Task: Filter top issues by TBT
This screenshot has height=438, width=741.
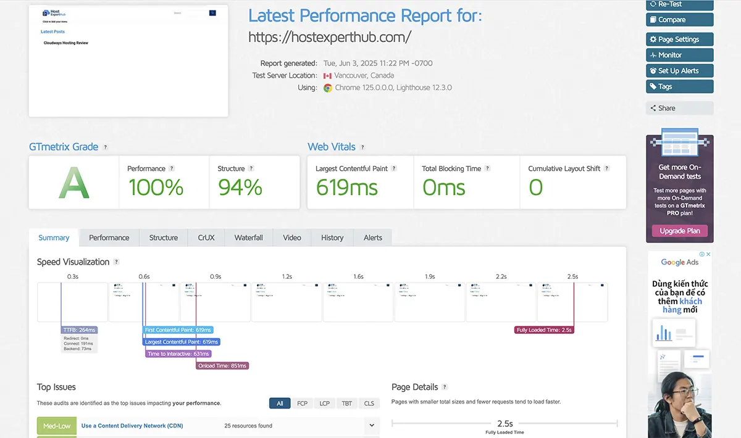Action: pos(347,403)
